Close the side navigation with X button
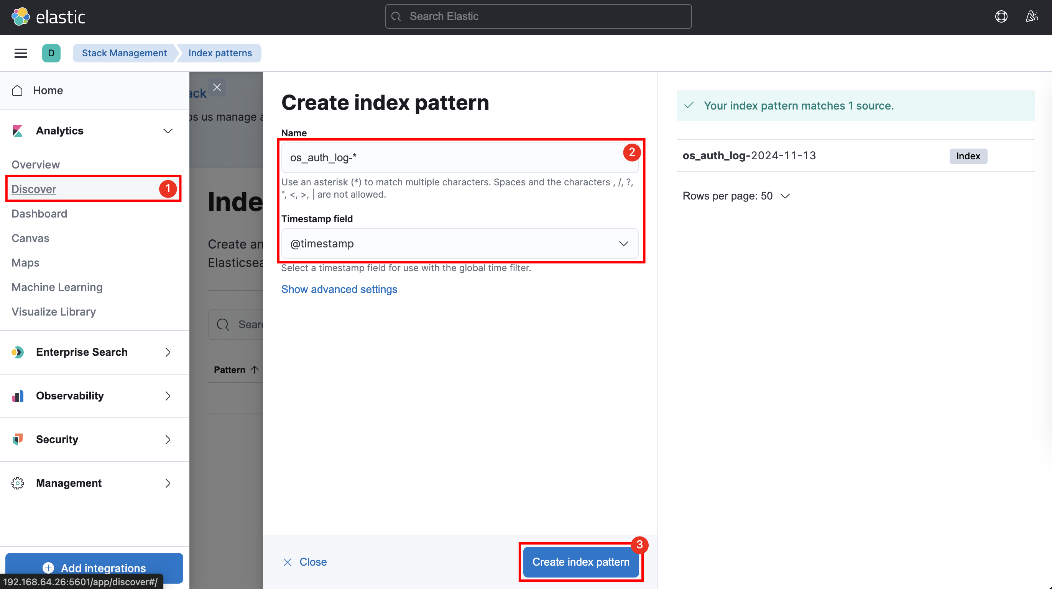 [217, 87]
